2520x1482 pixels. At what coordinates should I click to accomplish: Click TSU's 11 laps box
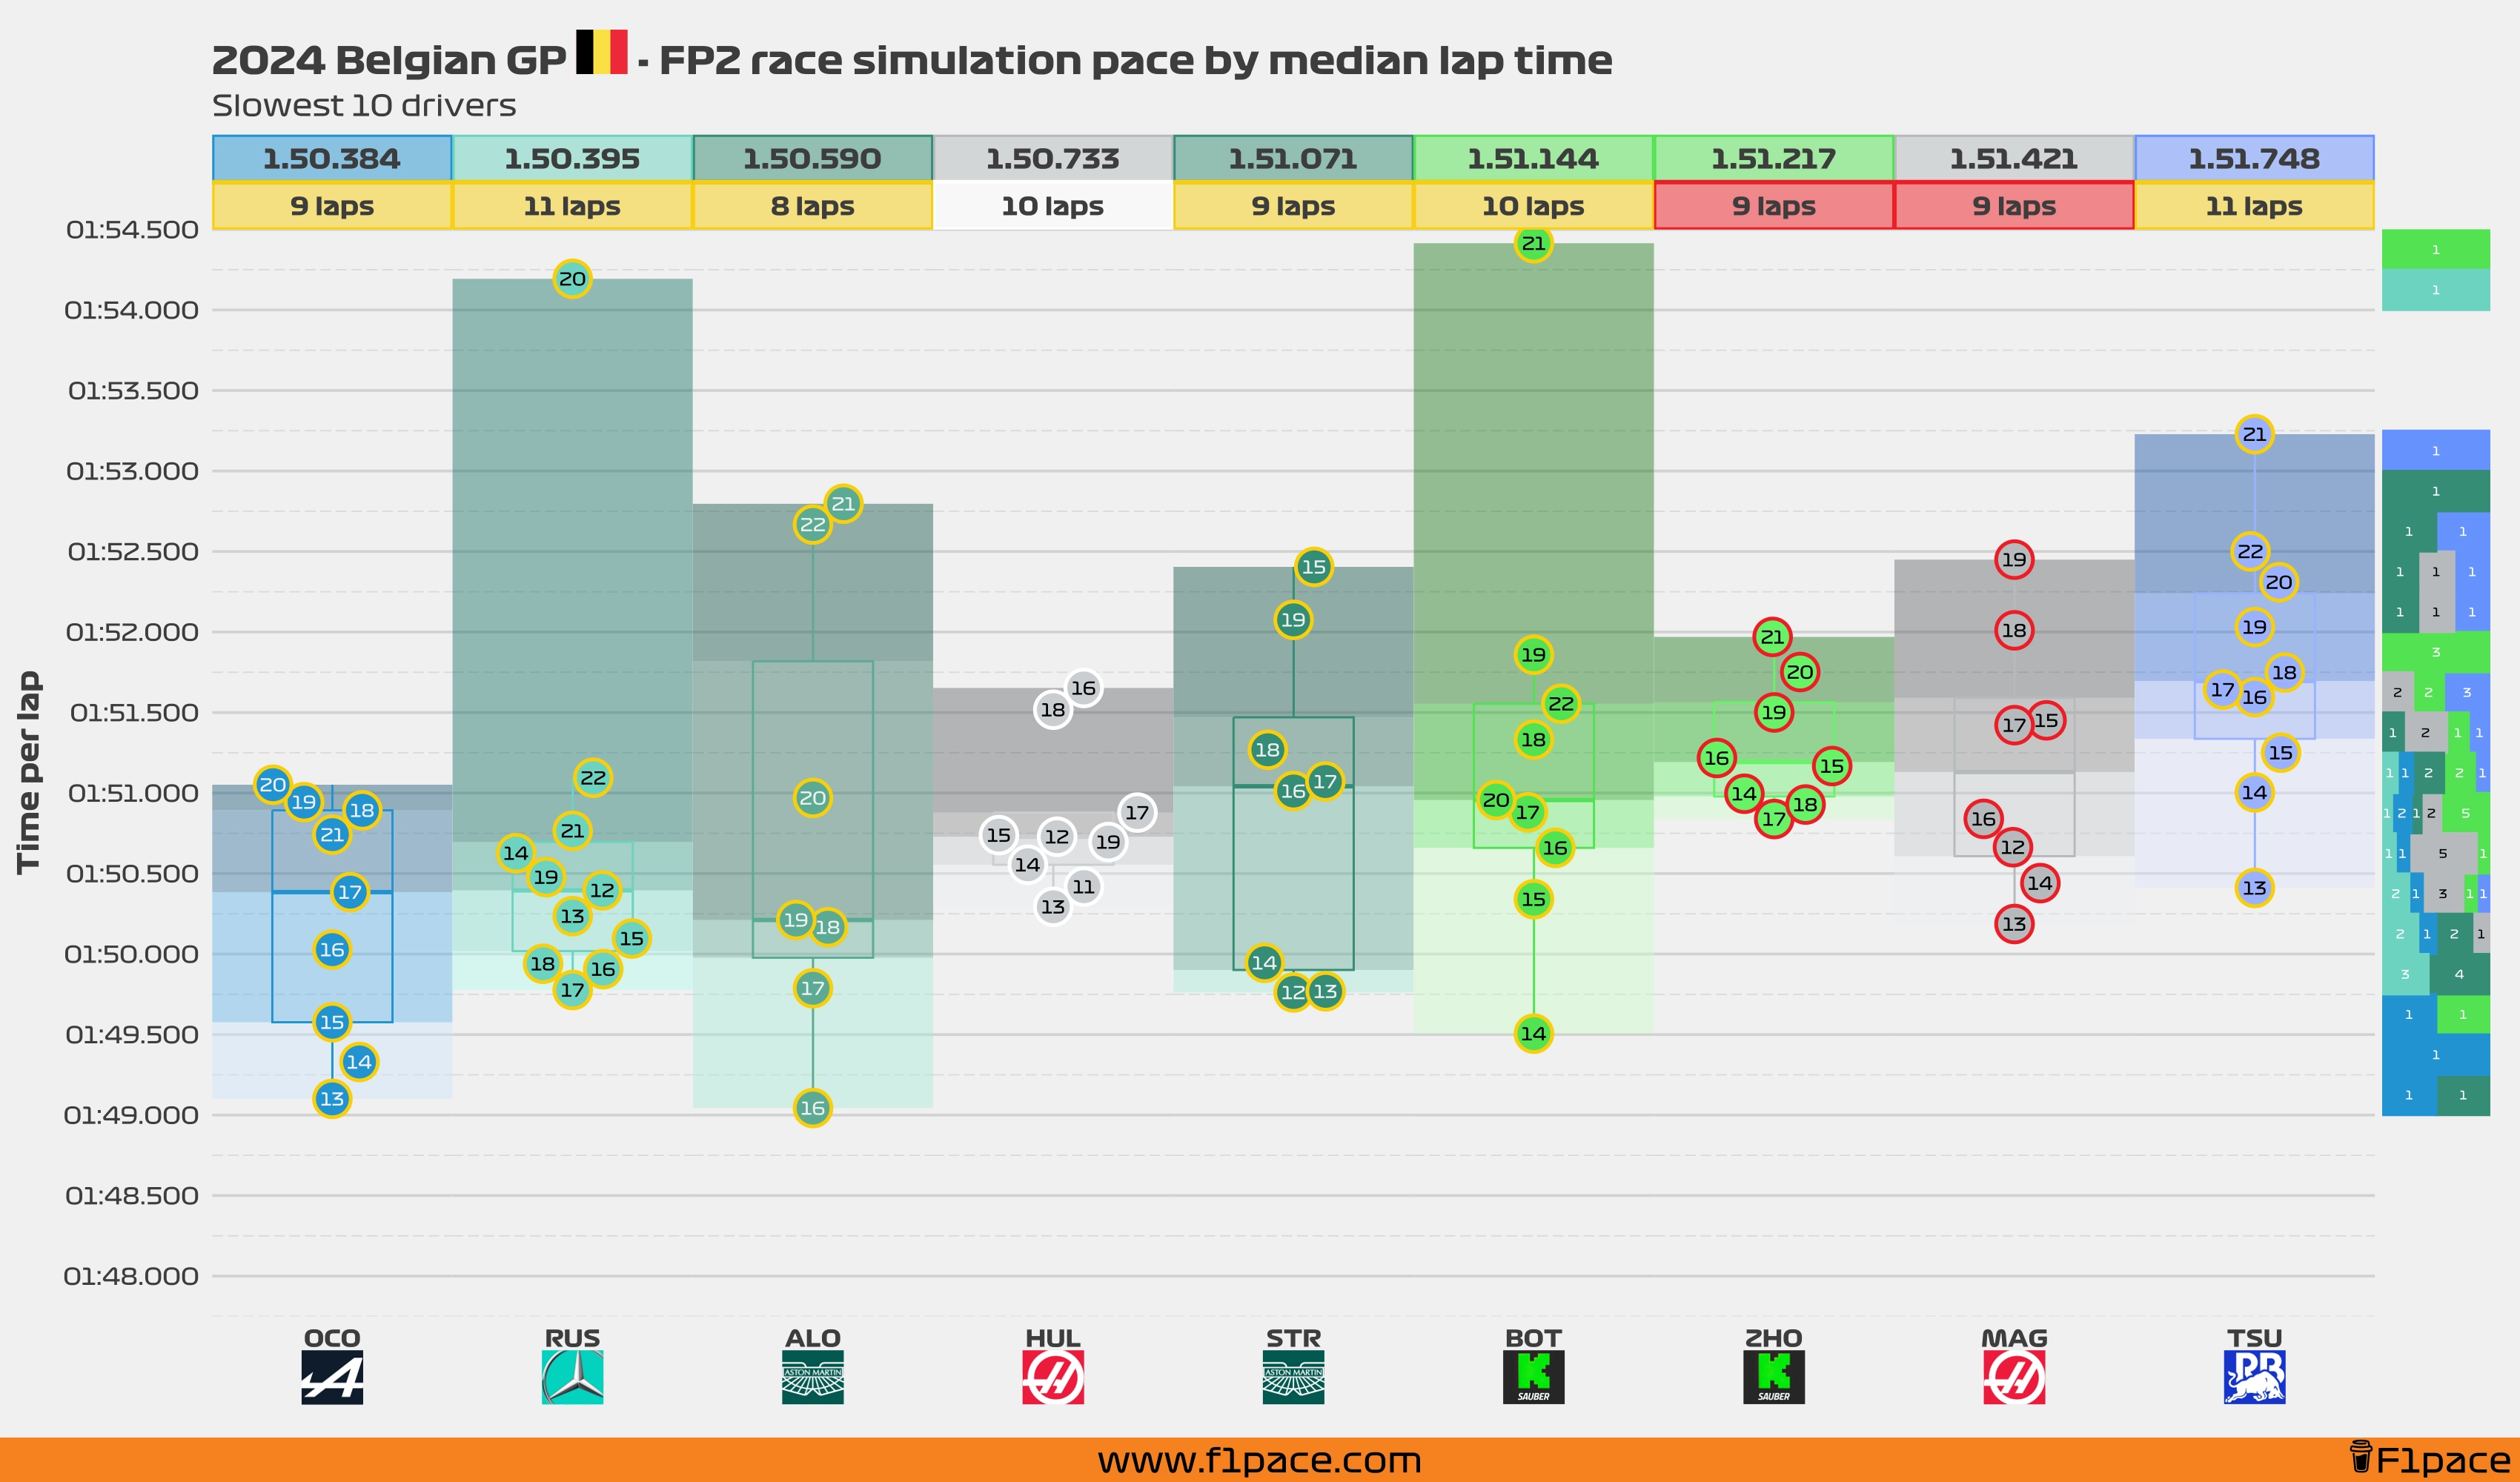[x=2254, y=206]
